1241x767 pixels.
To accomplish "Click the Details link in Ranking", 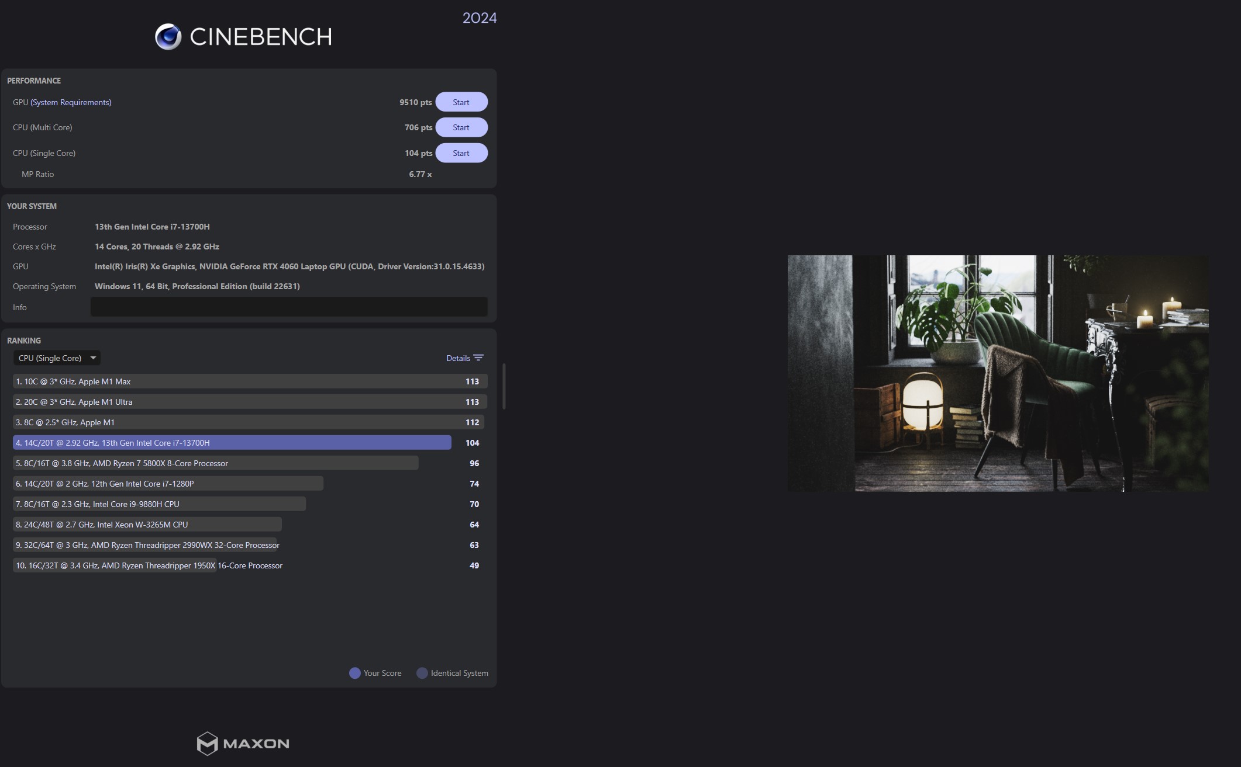I will coord(458,358).
